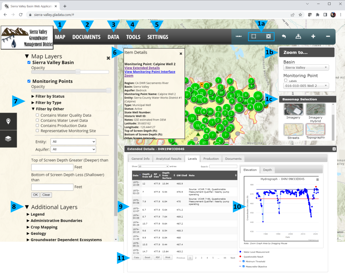Viewport: 345px width, 275px height.
Task: Select the rectangular zoom extent tool
Action: coord(254,36)
